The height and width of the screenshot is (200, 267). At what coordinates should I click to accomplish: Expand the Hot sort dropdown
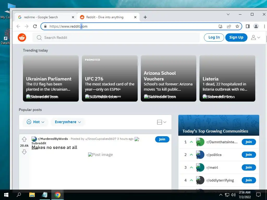coord(35,122)
